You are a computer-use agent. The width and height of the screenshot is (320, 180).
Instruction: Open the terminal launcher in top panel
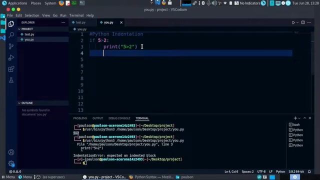click(82, 3)
